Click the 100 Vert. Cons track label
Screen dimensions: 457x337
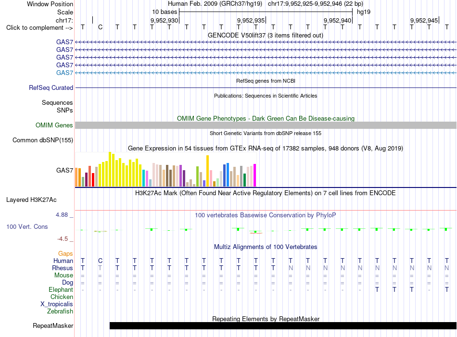click(x=27, y=226)
